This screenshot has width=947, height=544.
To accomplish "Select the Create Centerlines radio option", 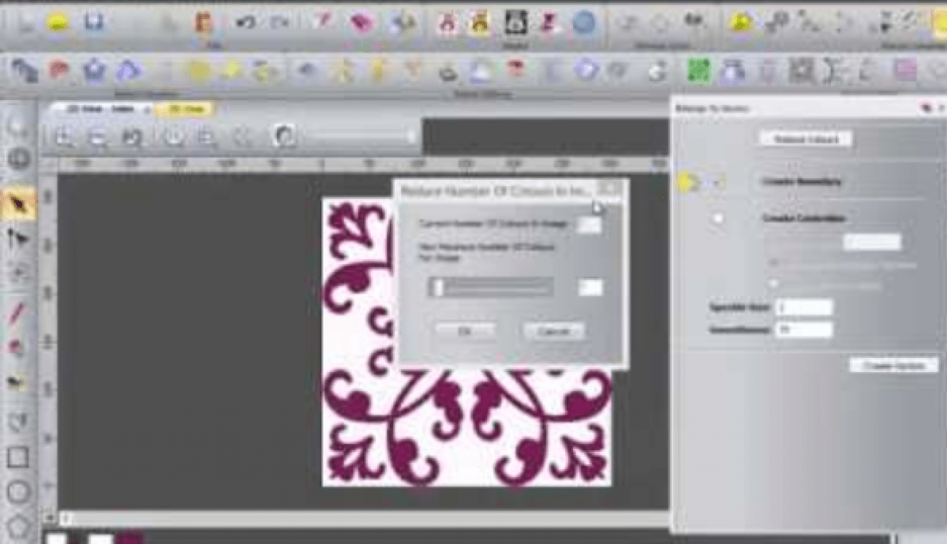I will [718, 218].
